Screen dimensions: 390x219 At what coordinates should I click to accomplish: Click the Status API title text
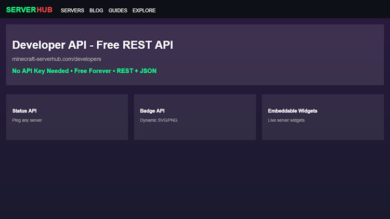pos(24,111)
